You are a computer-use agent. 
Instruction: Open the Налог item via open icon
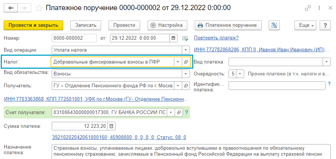(186, 62)
